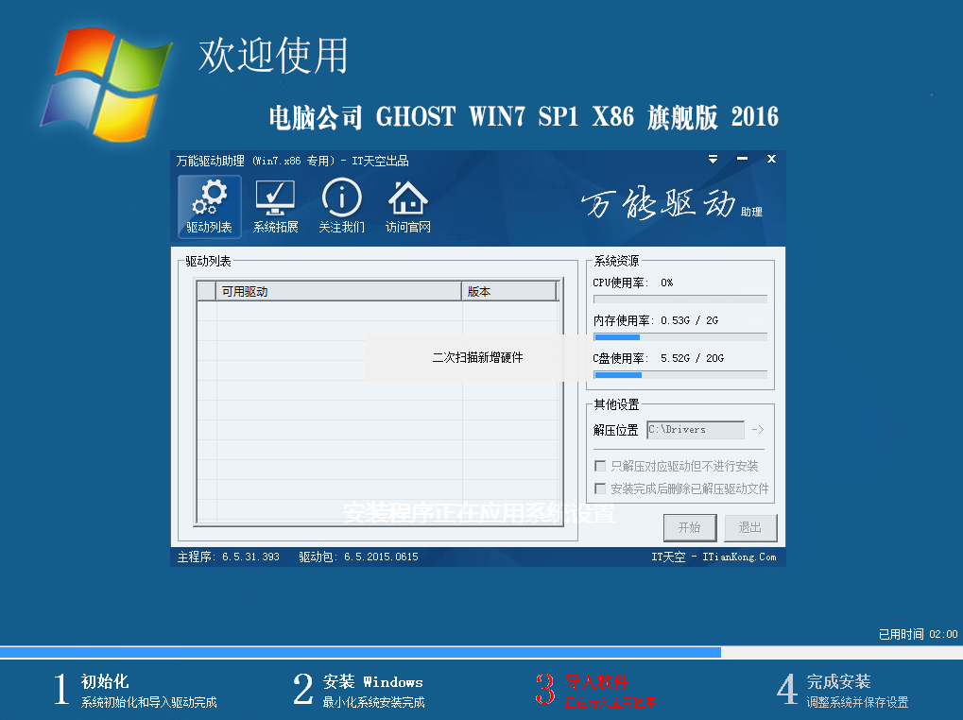Click the 解压位置 path field C:\Drivers
The width and height of the screenshot is (963, 720).
[x=696, y=430]
